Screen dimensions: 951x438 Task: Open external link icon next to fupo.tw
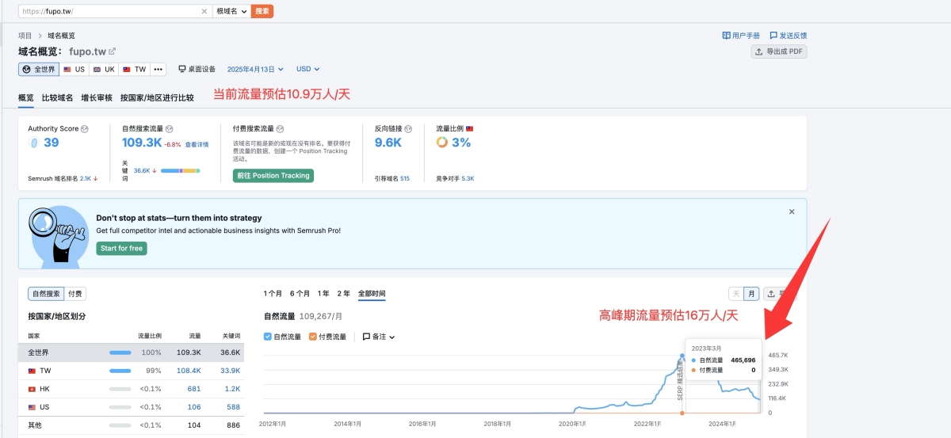[x=113, y=51]
